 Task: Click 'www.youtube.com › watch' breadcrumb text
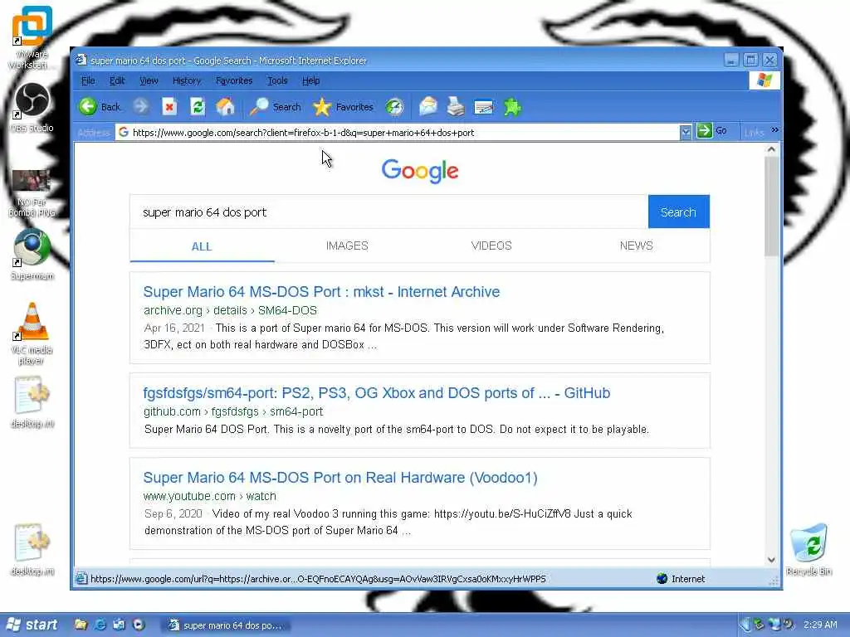point(210,496)
